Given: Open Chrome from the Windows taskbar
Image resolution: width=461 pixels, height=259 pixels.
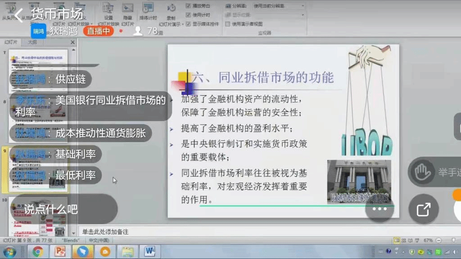Looking at the screenshot, I should pyautogui.click(x=38, y=252).
